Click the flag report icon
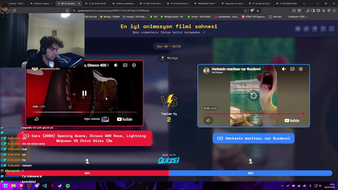 [323, 29]
